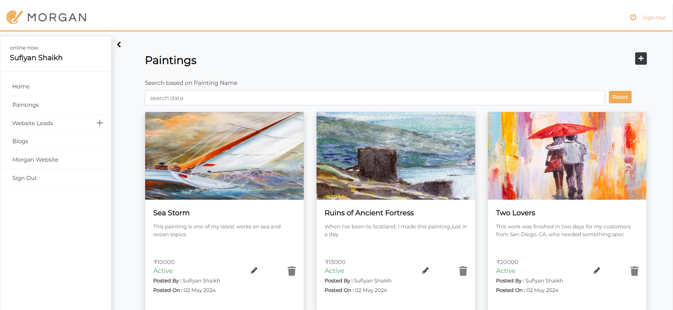The width and height of the screenshot is (673, 310).
Task: Edit Ruins of Ancient Fortress using pencil icon
Action: coord(425,270)
